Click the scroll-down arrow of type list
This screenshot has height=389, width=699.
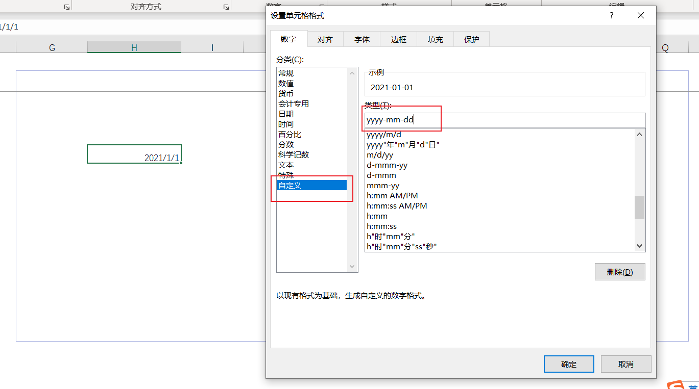tap(639, 246)
